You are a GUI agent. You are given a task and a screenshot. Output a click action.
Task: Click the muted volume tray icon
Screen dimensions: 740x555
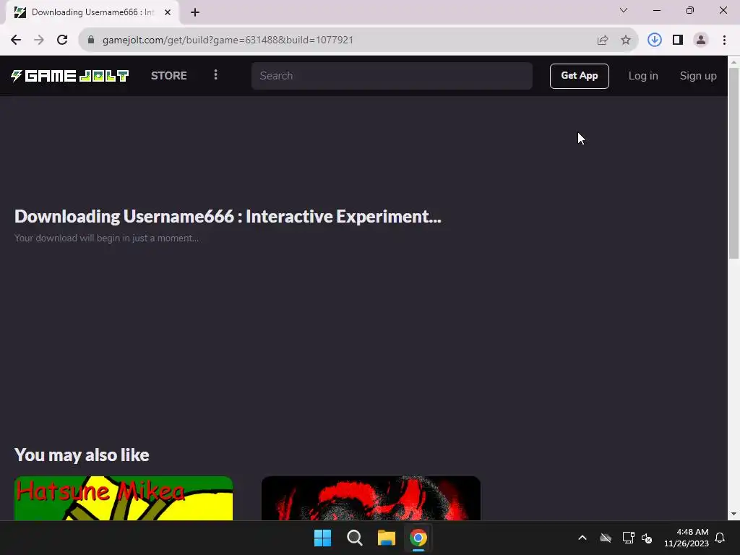tap(647, 538)
